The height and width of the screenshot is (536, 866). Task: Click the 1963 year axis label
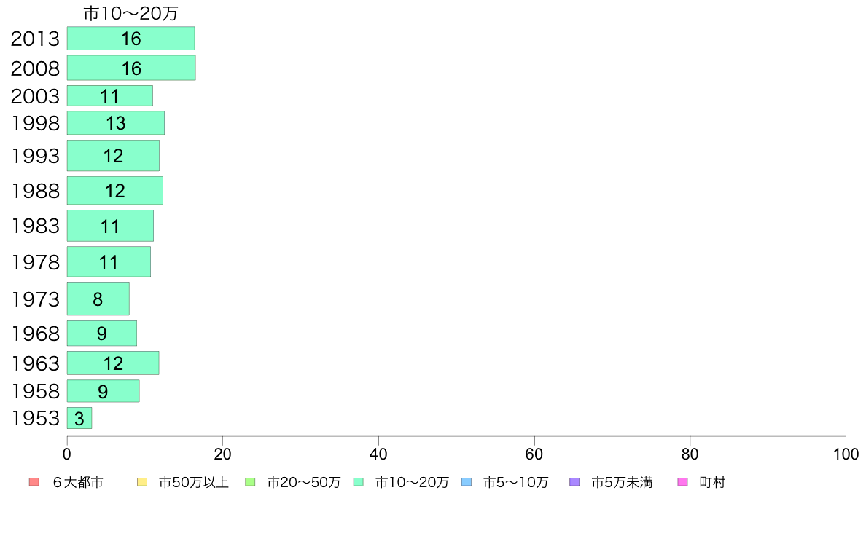[x=35, y=363]
